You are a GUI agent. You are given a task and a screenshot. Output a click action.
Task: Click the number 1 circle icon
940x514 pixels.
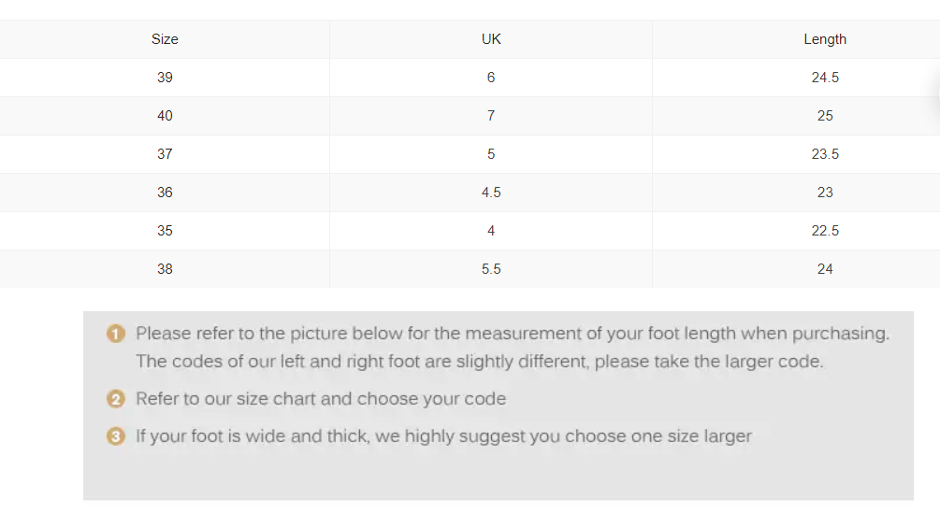[116, 333]
